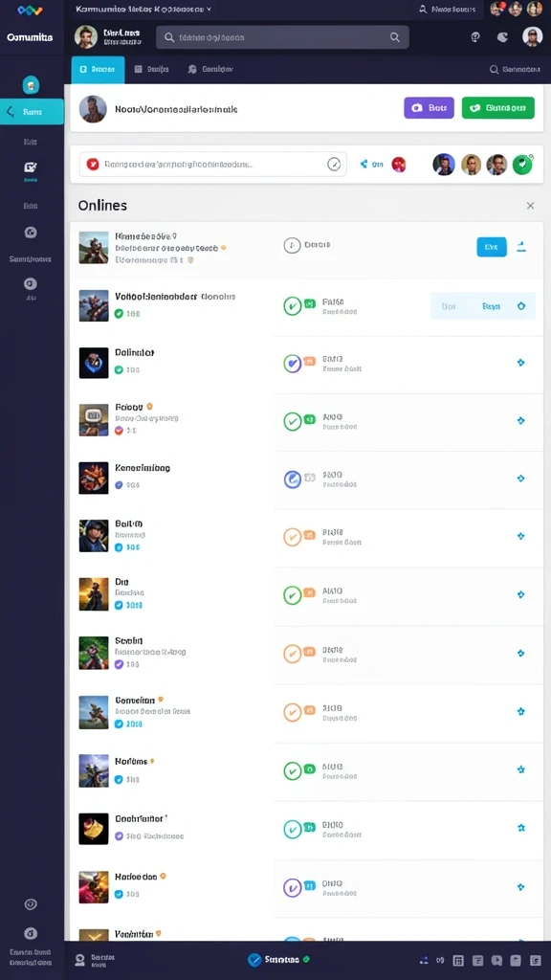Click the sidebar globe icon
The image size is (551, 980).
pos(30,233)
